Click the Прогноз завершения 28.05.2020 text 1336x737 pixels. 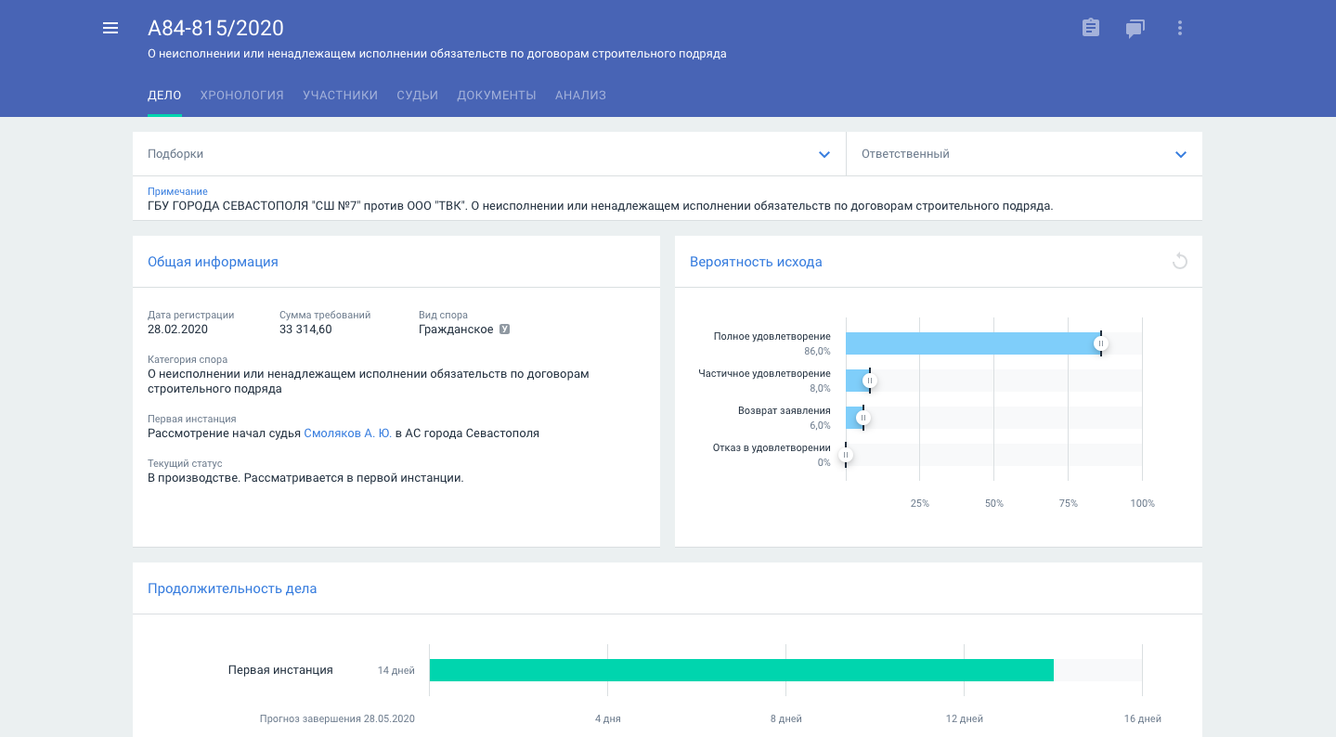[337, 718]
